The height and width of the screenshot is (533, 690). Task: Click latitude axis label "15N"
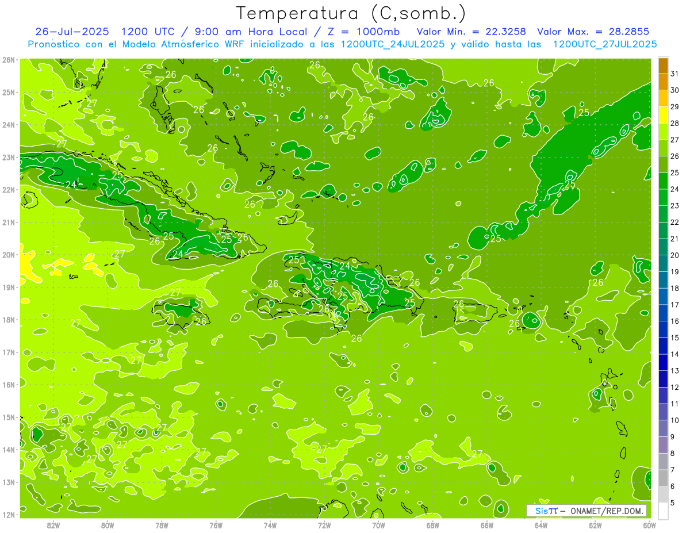click(x=8, y=417)
